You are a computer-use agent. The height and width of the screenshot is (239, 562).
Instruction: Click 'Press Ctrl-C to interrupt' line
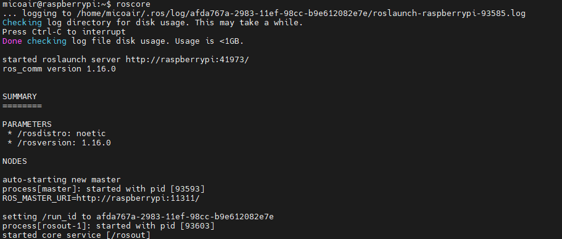tap(64, 32)
